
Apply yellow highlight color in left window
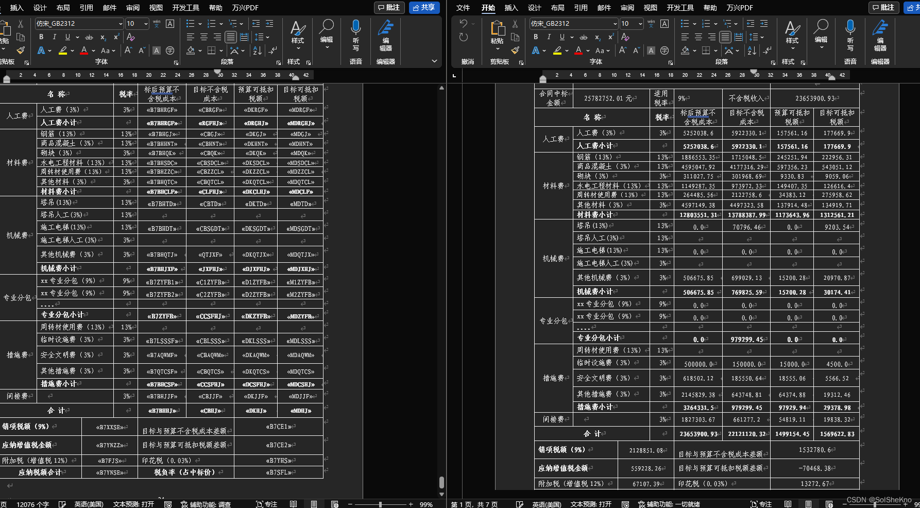click(x=63, y=50)
